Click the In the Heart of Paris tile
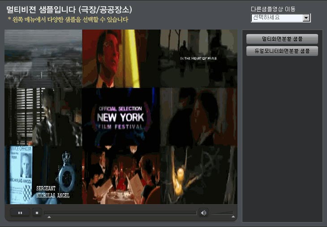Screen dimensions: 327x227 point(198,58)
